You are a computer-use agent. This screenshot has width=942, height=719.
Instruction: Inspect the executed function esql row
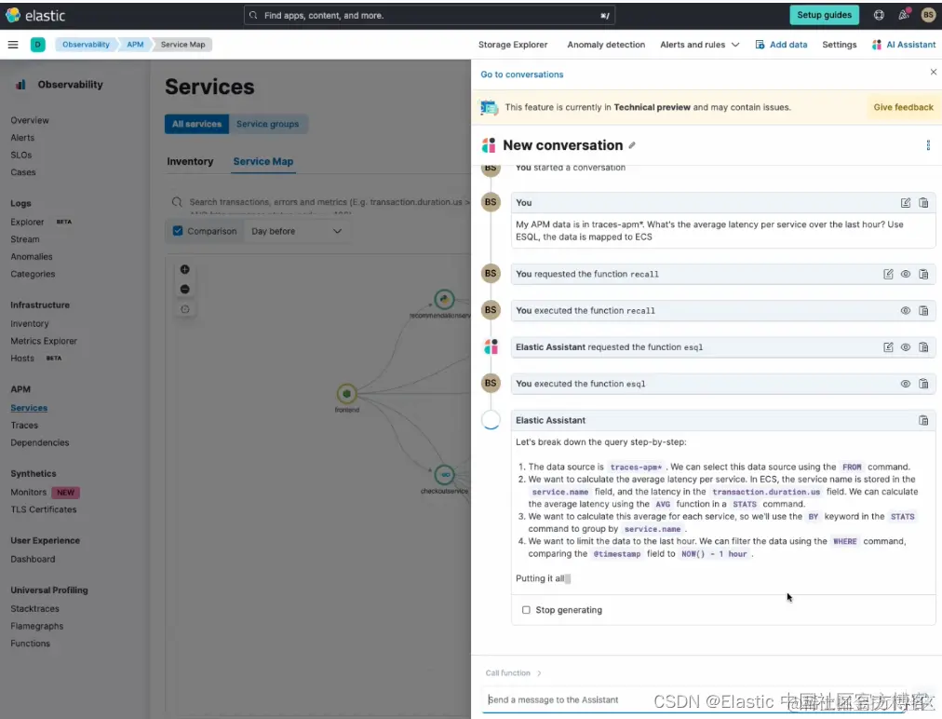click(x=906, y=384)
